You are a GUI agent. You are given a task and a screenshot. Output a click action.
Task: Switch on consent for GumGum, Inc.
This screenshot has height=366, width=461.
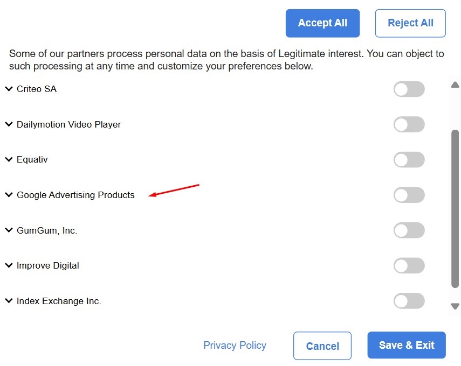pos(409,230)
